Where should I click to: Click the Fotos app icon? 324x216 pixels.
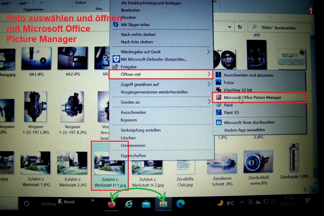click(x=218, y=82)
